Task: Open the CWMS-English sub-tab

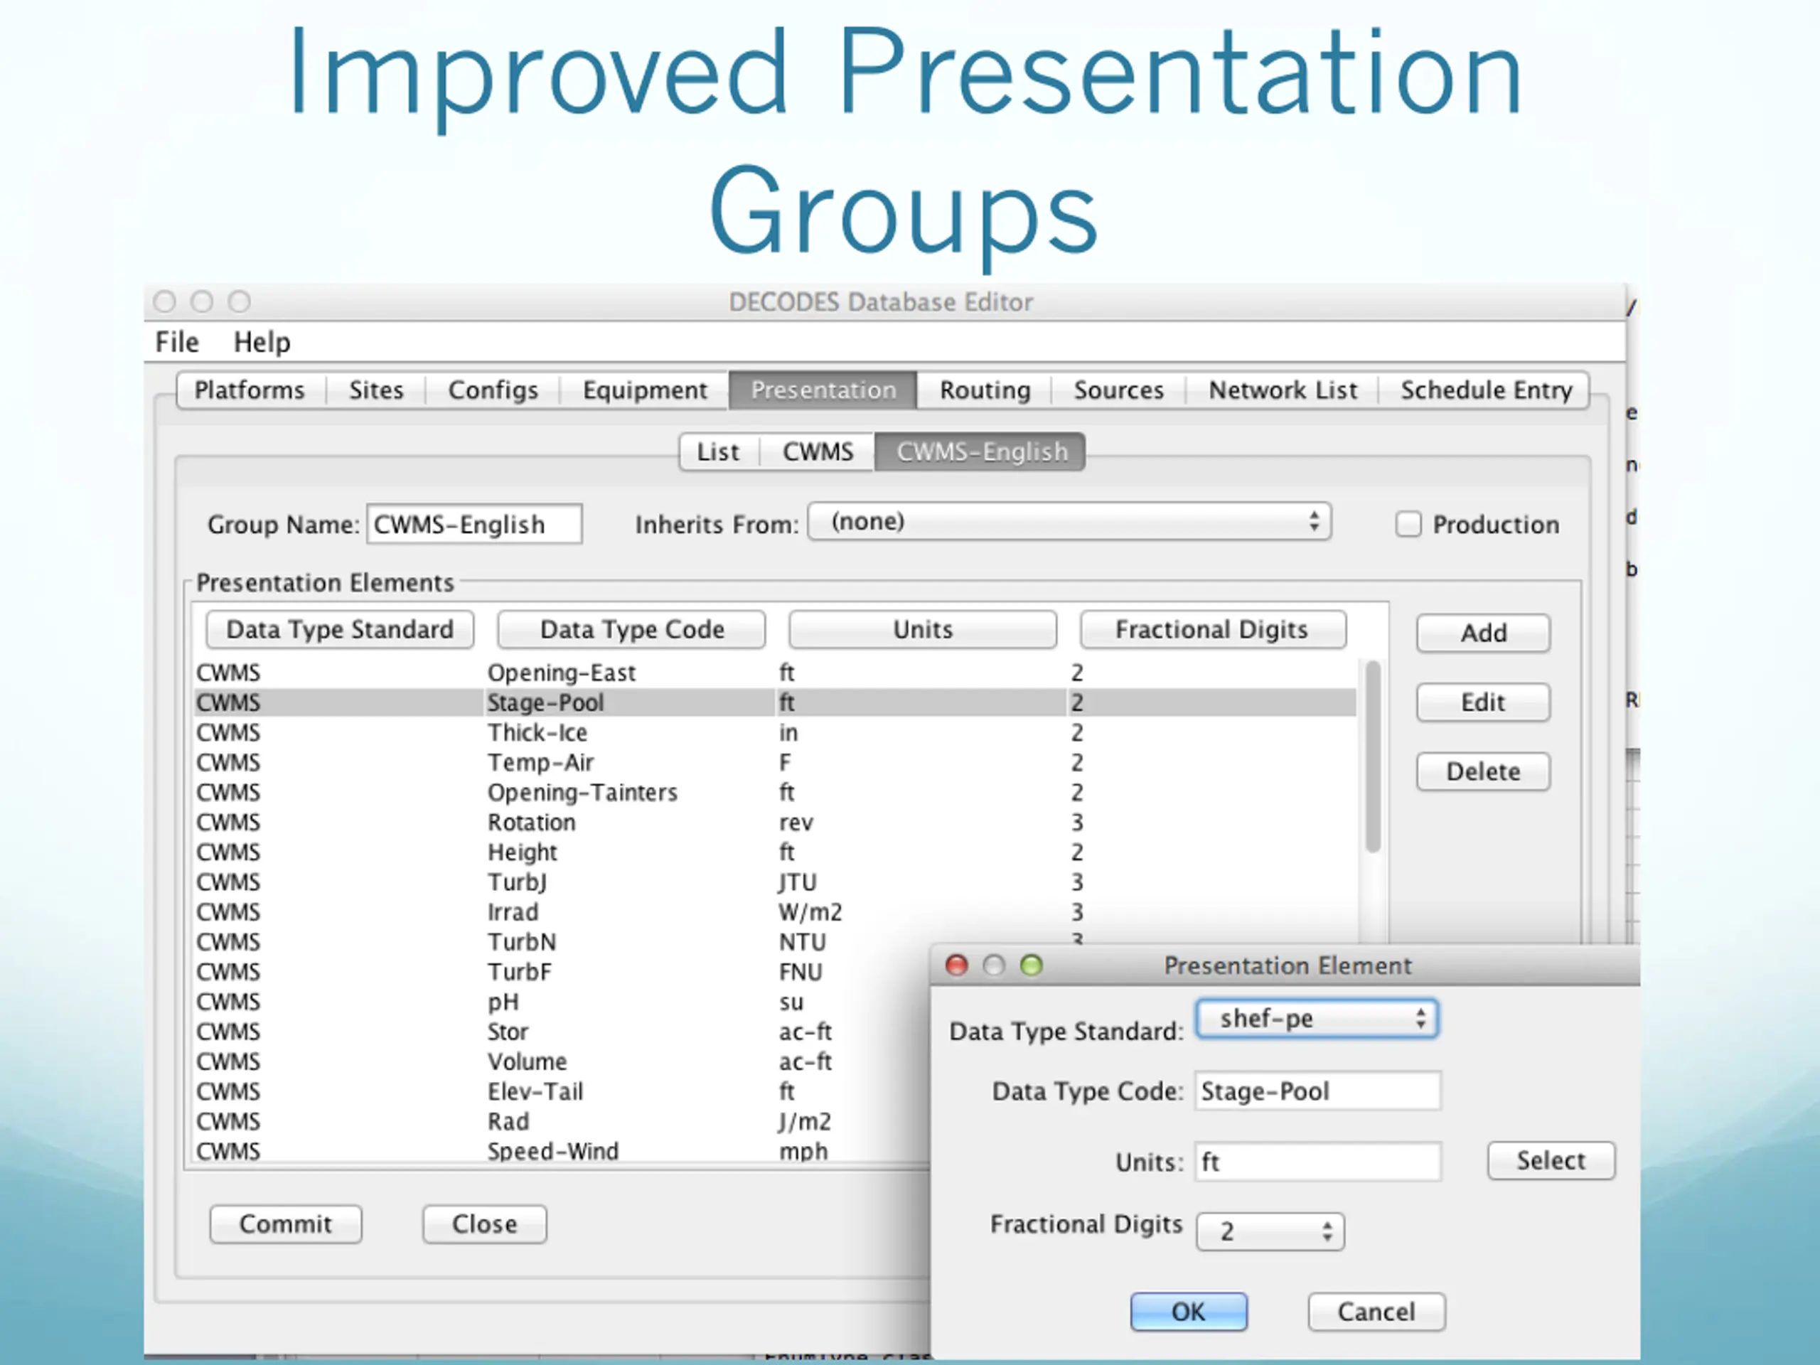Action: [981, 451]
